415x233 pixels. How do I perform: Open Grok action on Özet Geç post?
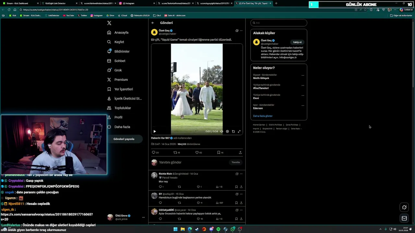coord(237,31)
